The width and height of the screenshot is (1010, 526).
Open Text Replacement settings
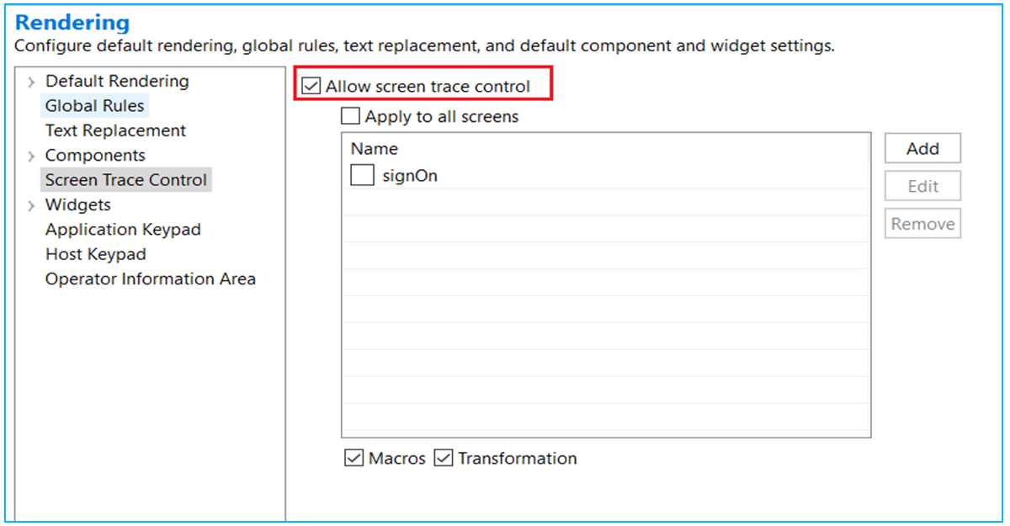click(115, 130)
